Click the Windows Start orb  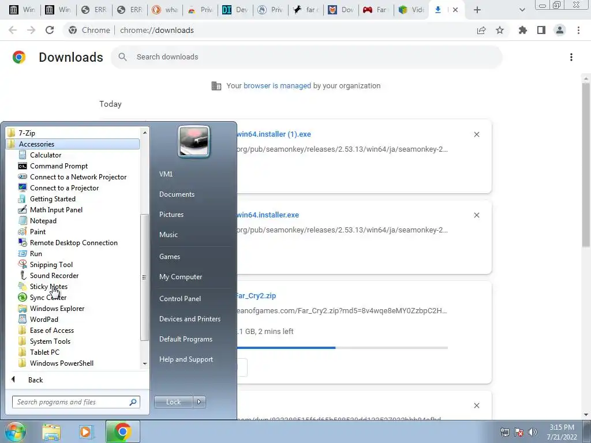pos(15,431)
